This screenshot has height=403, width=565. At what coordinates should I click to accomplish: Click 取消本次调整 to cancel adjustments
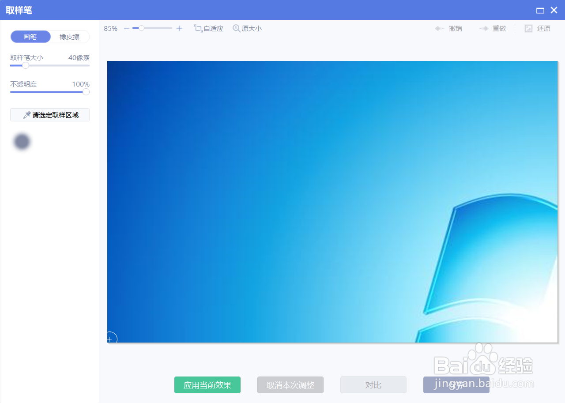click(x=290, y=385)
